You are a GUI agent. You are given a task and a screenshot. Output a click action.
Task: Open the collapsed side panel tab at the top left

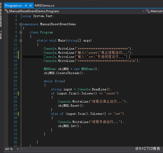click(1, 15)
